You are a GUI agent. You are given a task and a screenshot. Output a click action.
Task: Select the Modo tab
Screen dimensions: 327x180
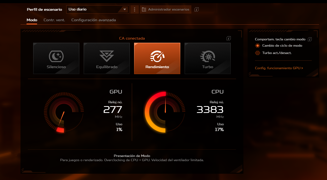32,20
